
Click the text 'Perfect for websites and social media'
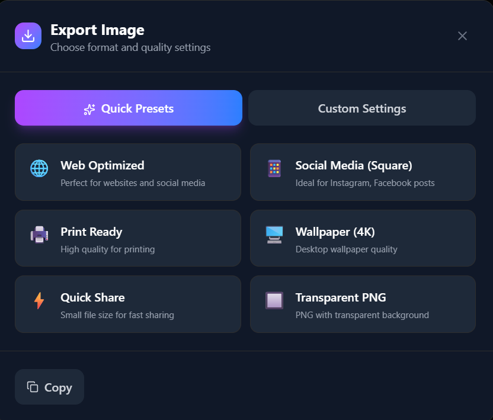(133, 183)
